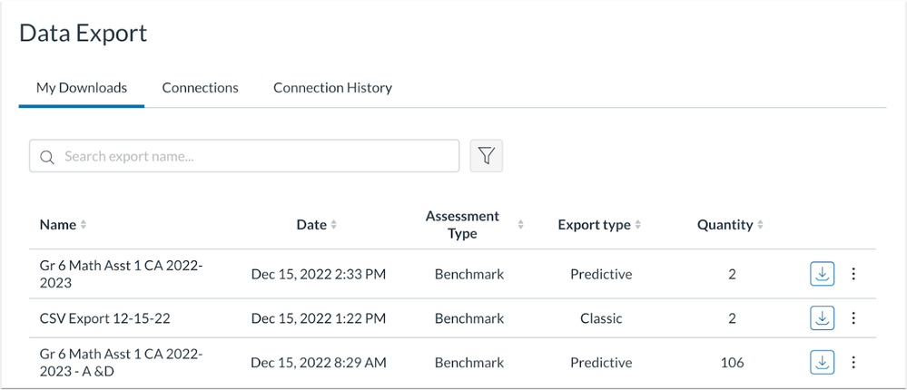Open more options for the 8:29 AM export
The height and width of the screenshot is (390, 907).
coord(853,363)
